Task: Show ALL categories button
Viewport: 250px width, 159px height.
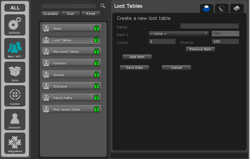Action: coord(15,8)
